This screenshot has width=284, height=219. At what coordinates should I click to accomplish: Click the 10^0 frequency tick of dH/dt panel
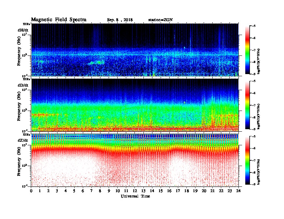pyautogui.click(x=24, y=55)
